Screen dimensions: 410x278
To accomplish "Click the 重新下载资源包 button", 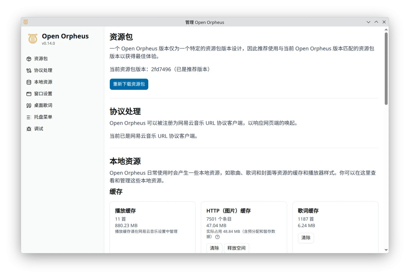I will [x=129, y=84].
